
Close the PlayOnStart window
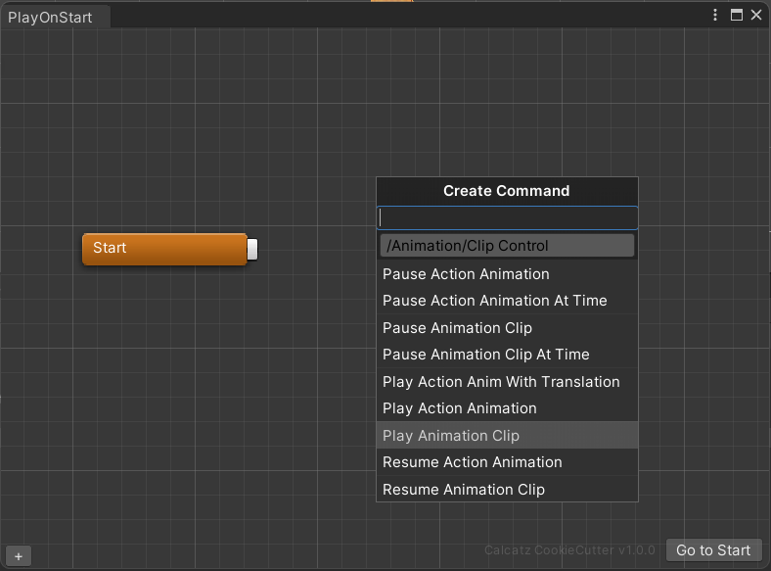click(x=756, y=15)
